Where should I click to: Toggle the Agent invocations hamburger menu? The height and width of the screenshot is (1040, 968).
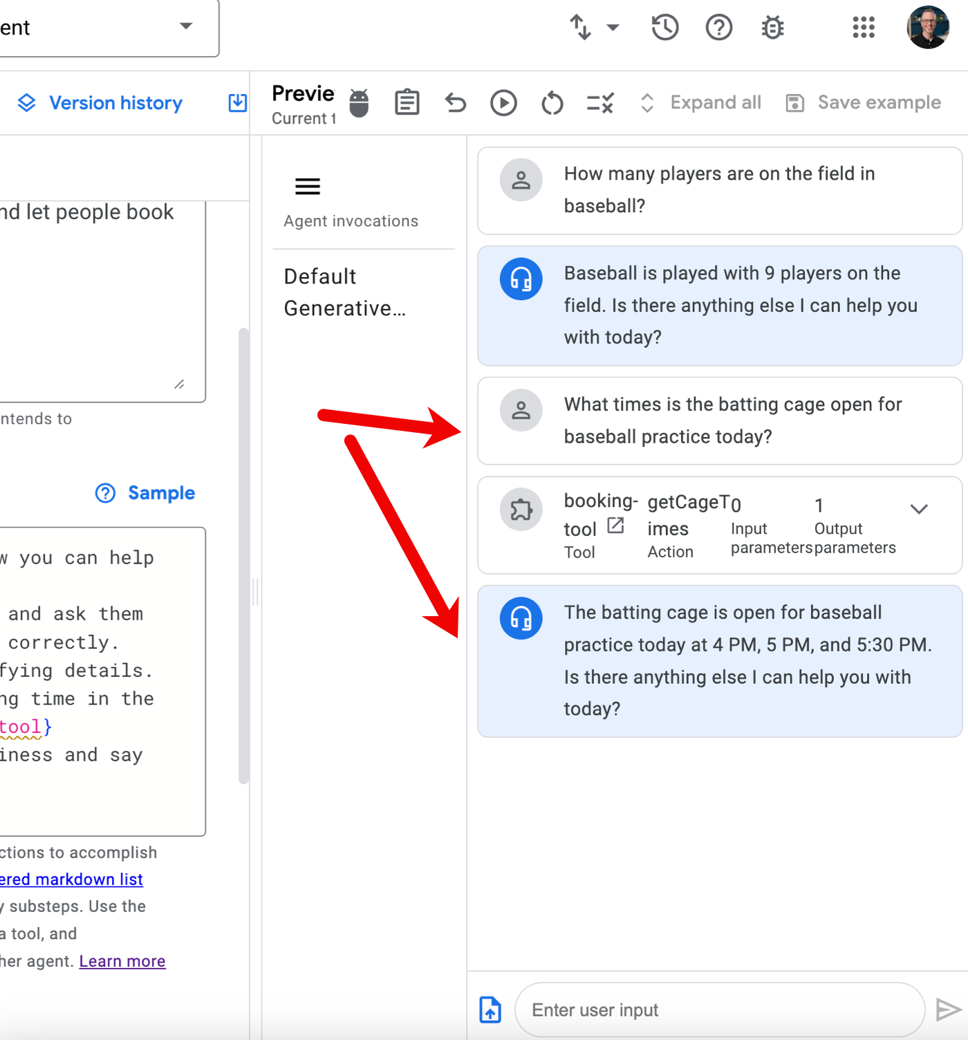point(308,186)
